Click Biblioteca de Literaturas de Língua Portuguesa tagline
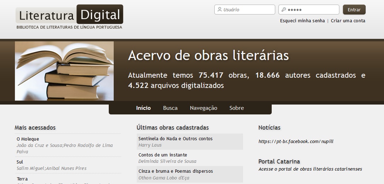384x184 pixels. (x=69, y=27)
